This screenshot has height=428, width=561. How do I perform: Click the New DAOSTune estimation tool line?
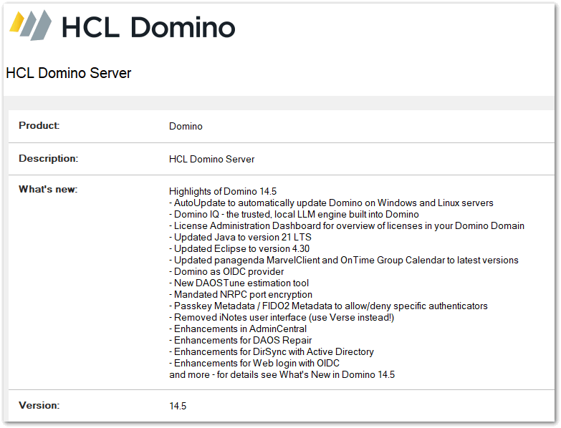[x=239, y=283]
